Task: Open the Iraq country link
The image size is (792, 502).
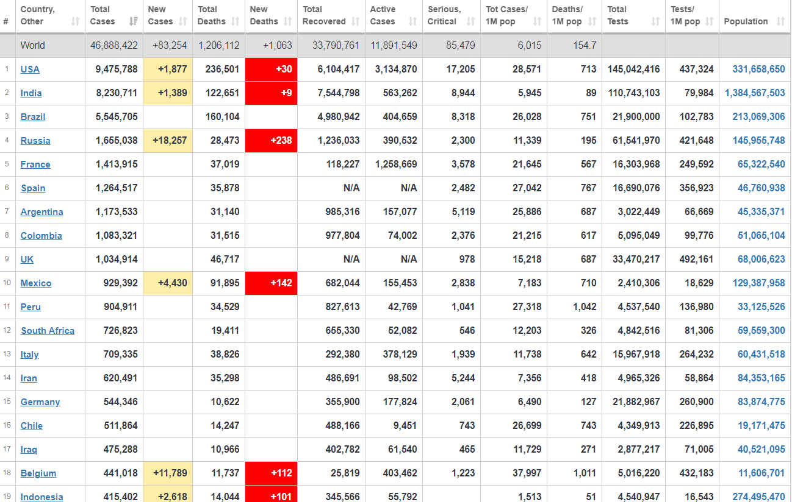Action: (29, 450)
